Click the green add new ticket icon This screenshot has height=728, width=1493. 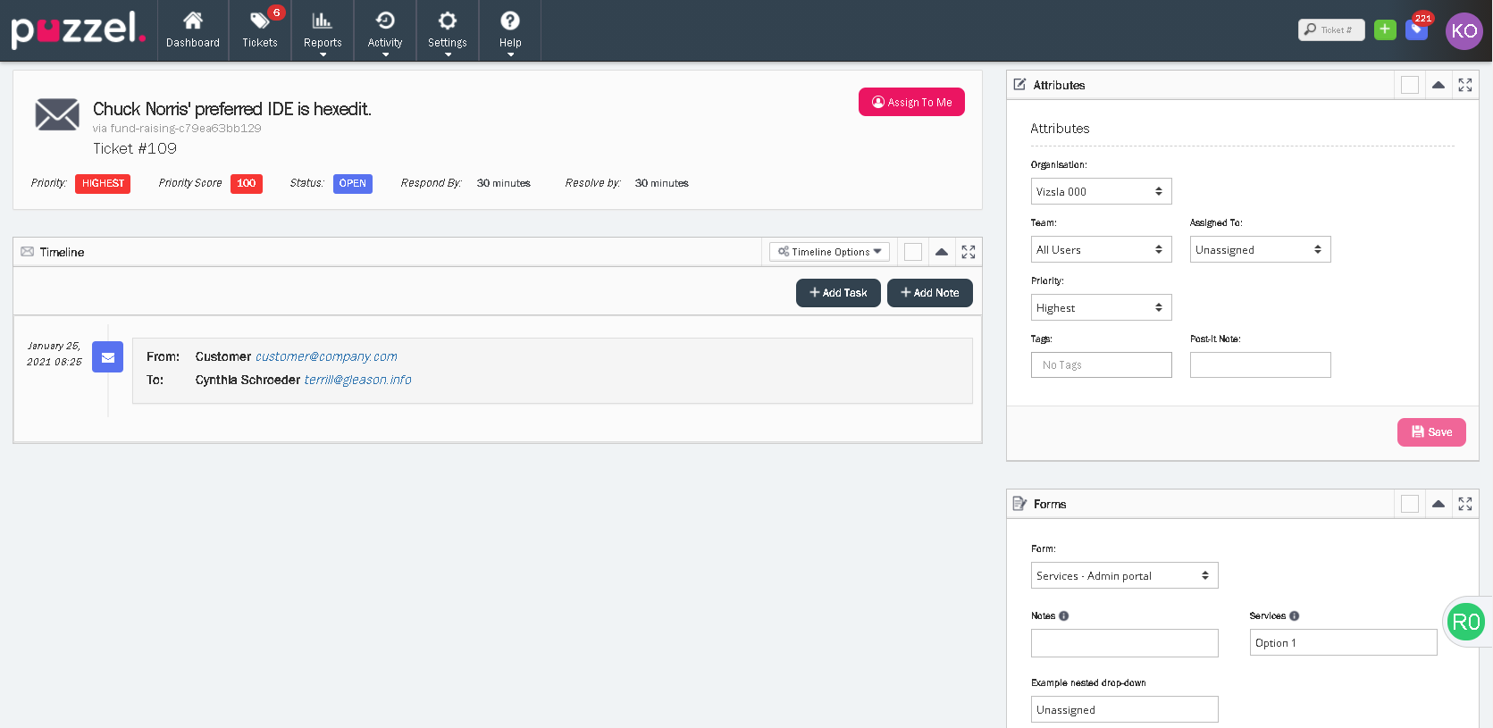pyautogui.click(x=1385, y=29)
